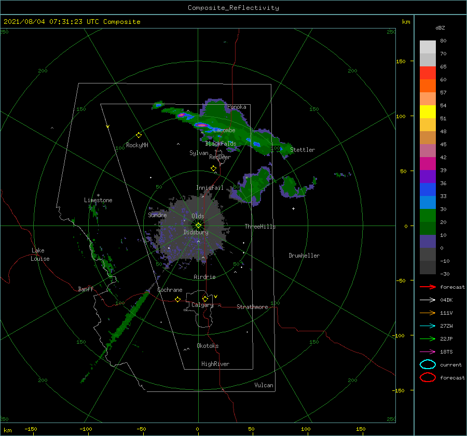This screenshot has height=436, width=467.
Task: Click the Strathmore city label
Action: point(252,307)
